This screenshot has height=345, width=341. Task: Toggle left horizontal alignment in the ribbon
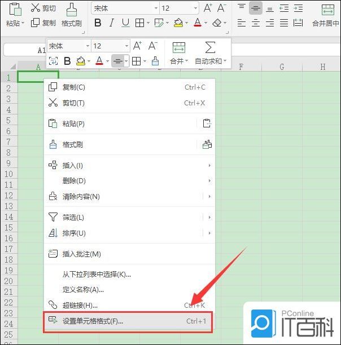(x=242, y=23)
